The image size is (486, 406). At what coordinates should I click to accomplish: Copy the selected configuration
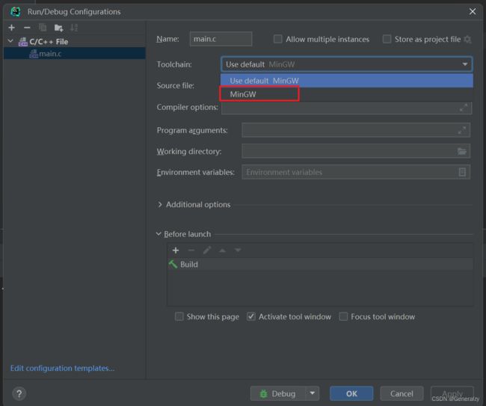[x=43, y=28]
